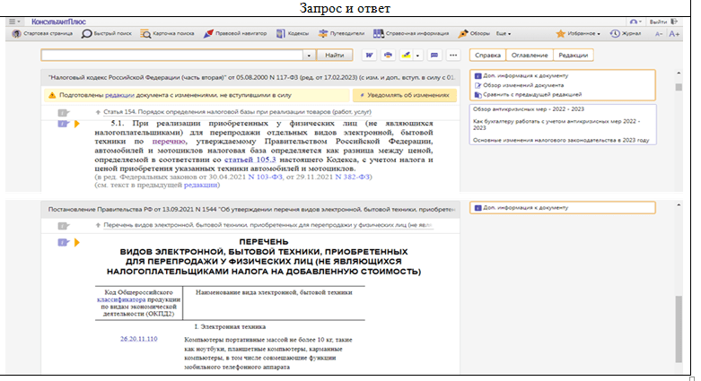The height and width of the screenshot is (381, 701).
Task: Open the hamburger main menu
Action: tap(14, 22)
